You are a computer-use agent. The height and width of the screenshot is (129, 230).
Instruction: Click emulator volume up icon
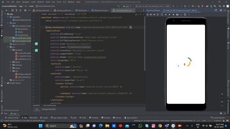tap(151, 15)
